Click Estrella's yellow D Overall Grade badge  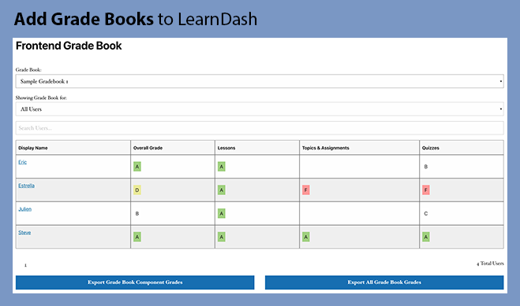pos(137,190)
